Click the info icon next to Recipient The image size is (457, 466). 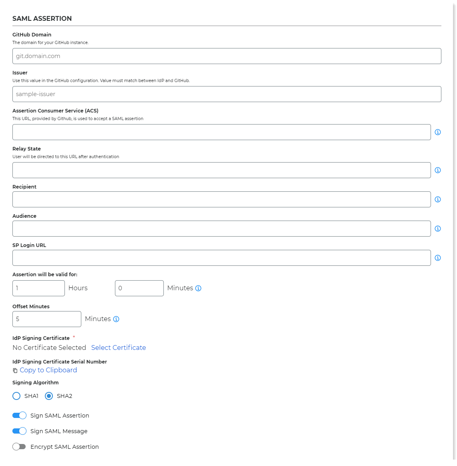pyautogui.click(x=438, y=199)
